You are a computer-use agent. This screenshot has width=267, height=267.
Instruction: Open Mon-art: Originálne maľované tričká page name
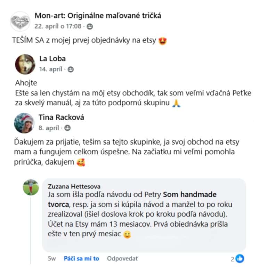coord(98,16)
